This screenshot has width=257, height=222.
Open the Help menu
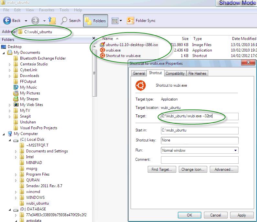click(78, 10)
